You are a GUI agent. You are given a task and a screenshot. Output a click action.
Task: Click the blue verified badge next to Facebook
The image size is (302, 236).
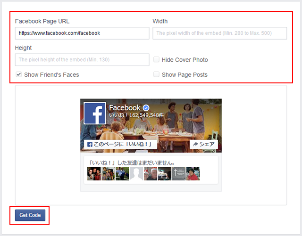click(146, 108)
